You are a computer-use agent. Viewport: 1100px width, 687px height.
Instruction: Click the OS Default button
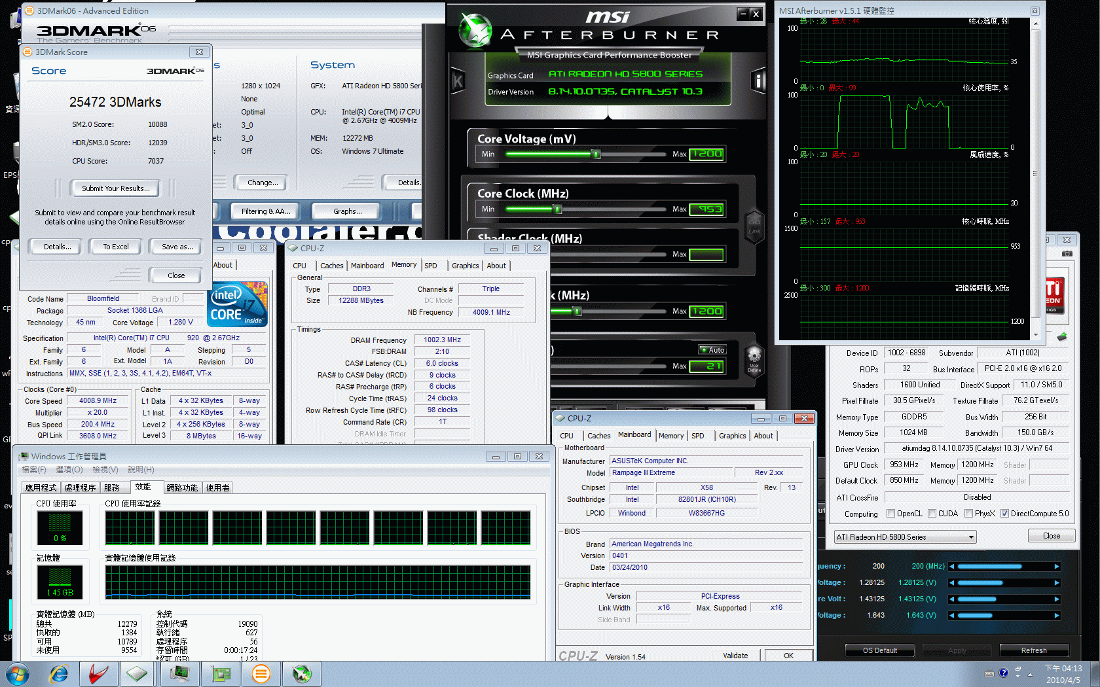[x=880, y=650]
